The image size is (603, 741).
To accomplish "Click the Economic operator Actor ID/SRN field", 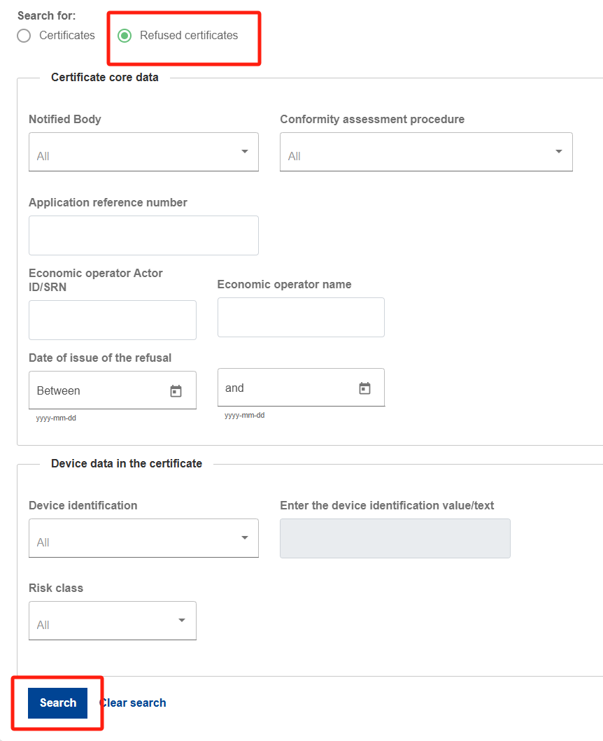I will click(x=113, y=320).
